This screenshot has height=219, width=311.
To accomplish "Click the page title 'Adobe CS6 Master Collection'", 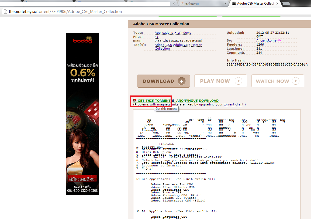I will [x=161, y=24].
